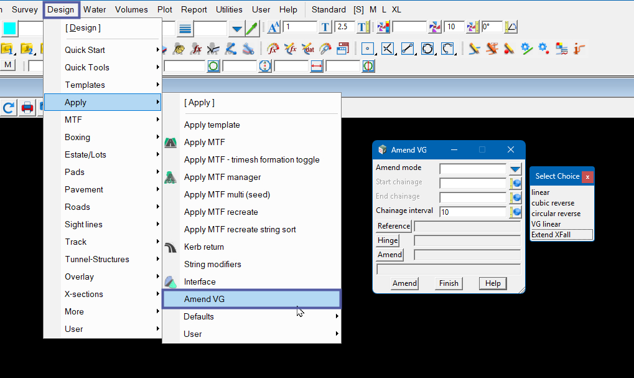Open the Amend mode dropdown arrow
The image size is (634, 378).
click(515, 169)
